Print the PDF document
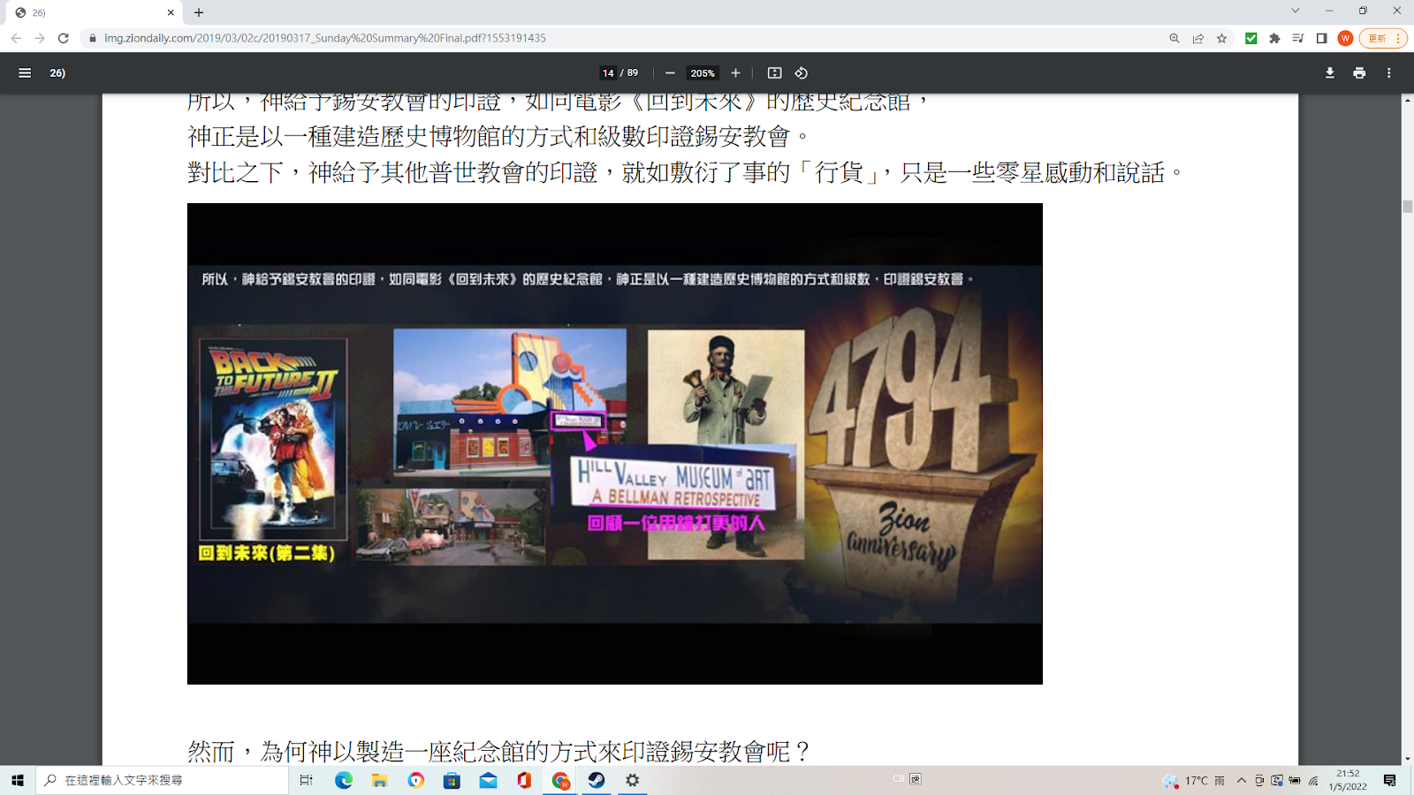1414x795 pixels. 1359,73
